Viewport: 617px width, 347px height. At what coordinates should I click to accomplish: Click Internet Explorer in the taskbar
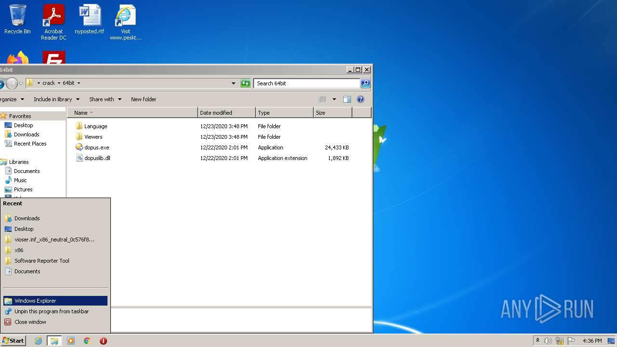point(38,341)
